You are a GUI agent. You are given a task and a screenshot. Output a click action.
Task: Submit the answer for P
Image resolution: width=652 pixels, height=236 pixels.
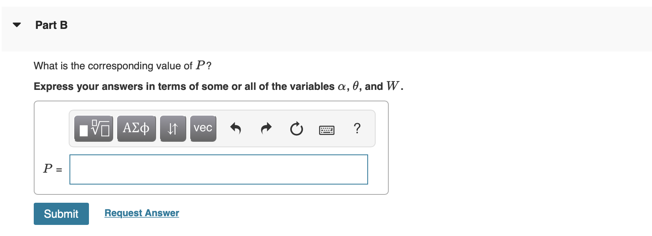tap(61, 214)
